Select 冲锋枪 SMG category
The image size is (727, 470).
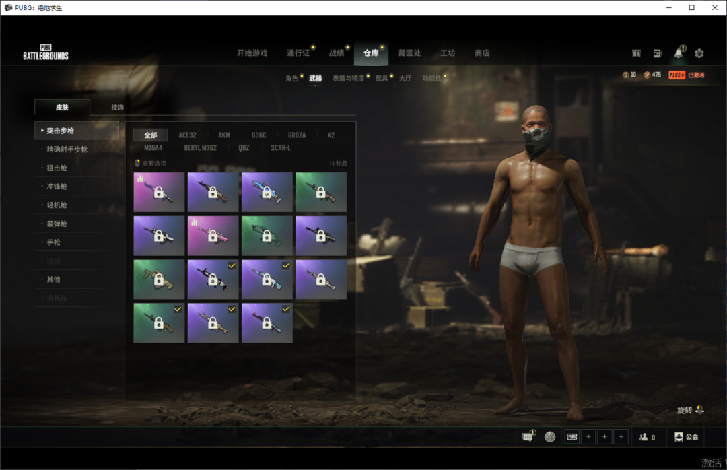point(57,186)
